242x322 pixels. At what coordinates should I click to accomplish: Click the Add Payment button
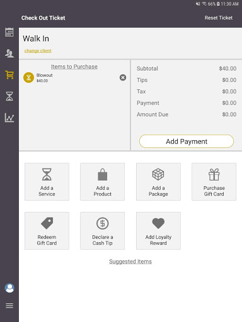(187, 142)
